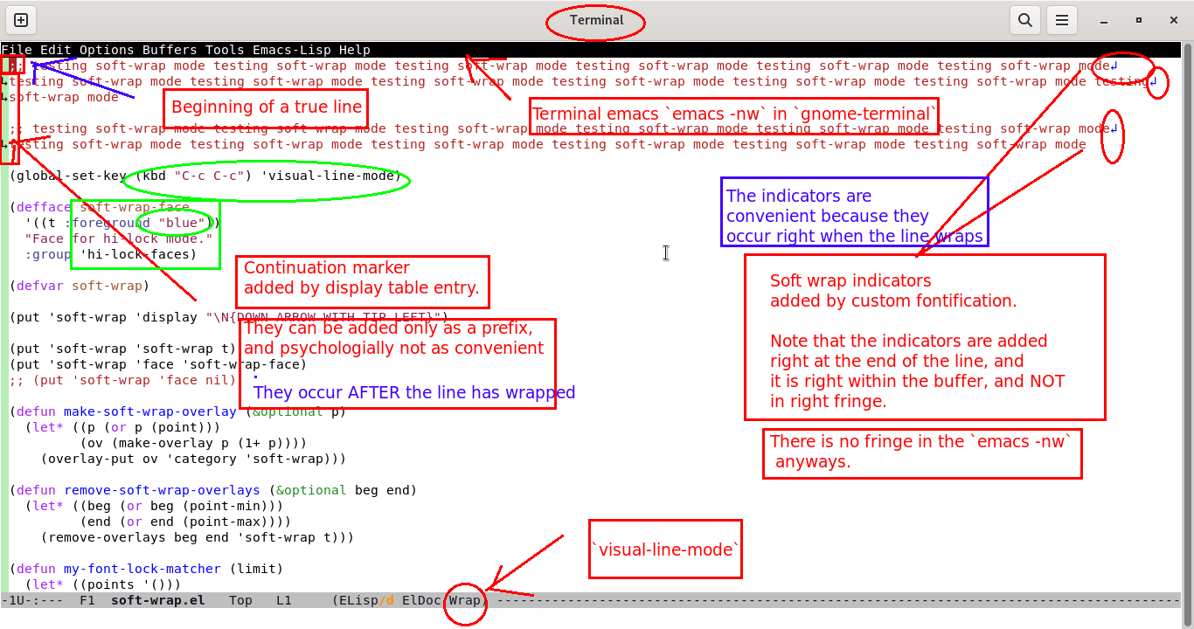
Task: Click the commented (put 'soft-wrap 'face nil) line
Action: (123, 380)
